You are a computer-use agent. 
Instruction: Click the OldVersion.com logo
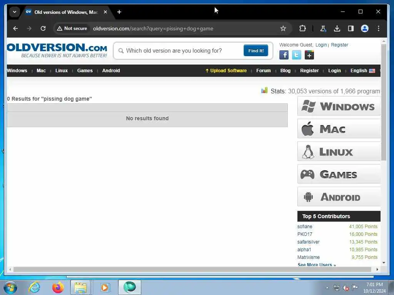click(57, 50)
